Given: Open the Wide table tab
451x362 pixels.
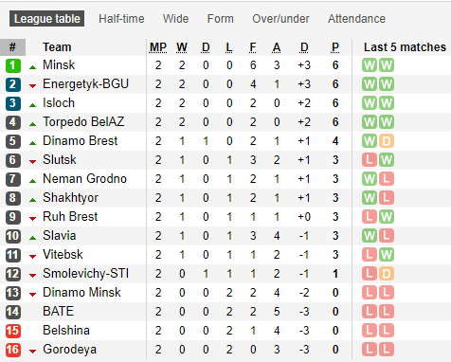Looking at the screenshot, I should 175,19.
